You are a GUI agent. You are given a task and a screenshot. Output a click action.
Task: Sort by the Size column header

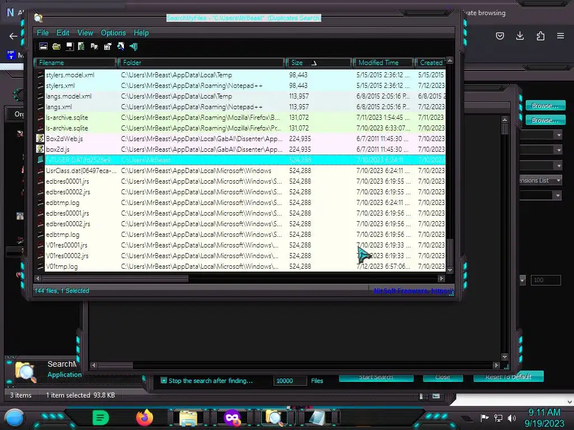pos(319,63)
